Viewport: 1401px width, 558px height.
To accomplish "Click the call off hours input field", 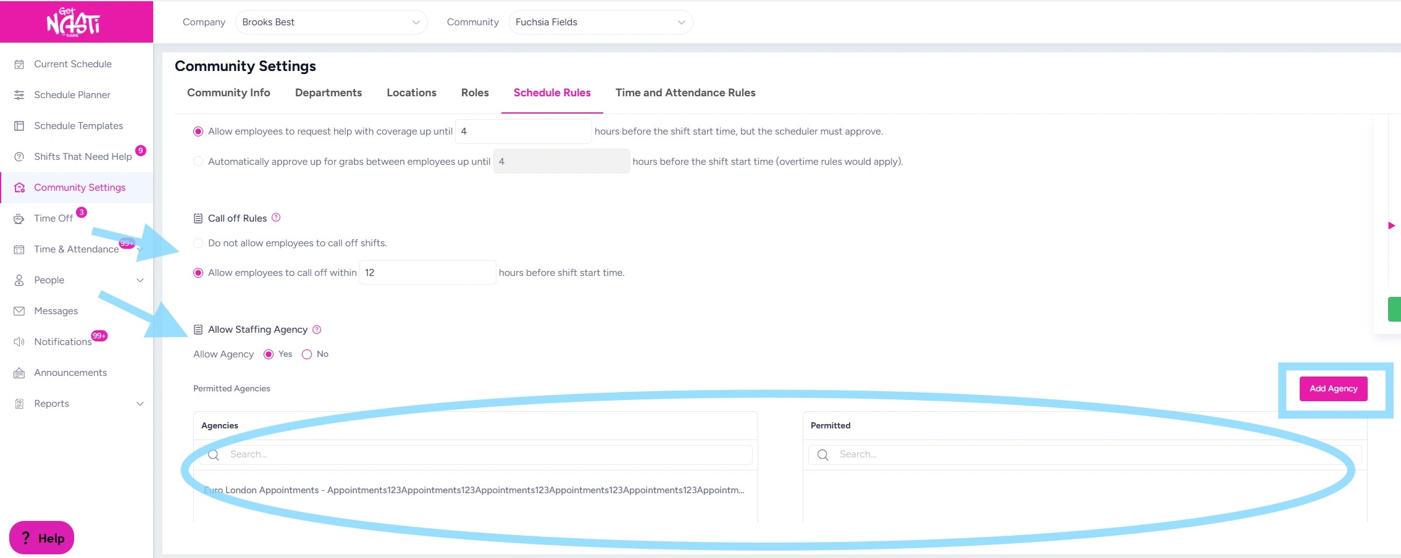I will tap(427, 273).
